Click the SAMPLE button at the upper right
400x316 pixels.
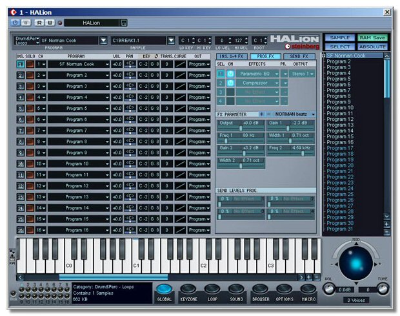340,38
